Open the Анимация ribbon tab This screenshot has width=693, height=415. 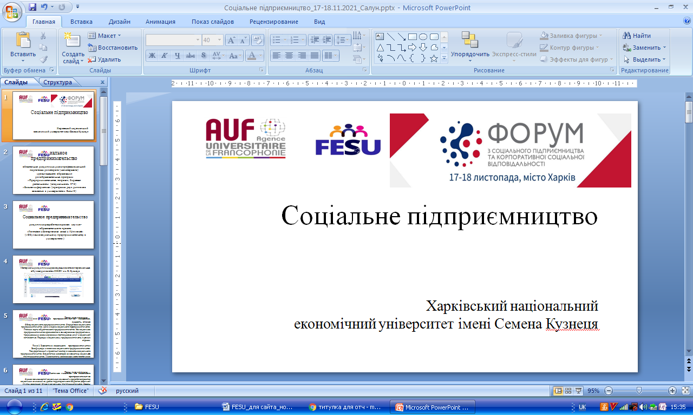[160, 22]
